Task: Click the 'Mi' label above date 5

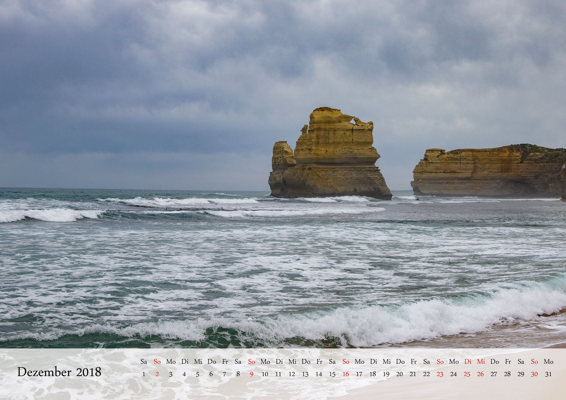Action: tap(198, 362)
